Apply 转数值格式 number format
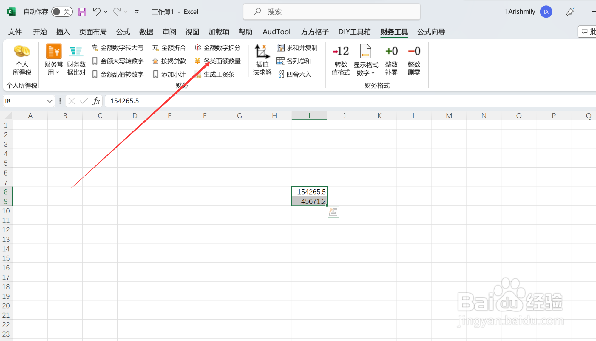Screen dimensions: 596x341 coord(341,60)
